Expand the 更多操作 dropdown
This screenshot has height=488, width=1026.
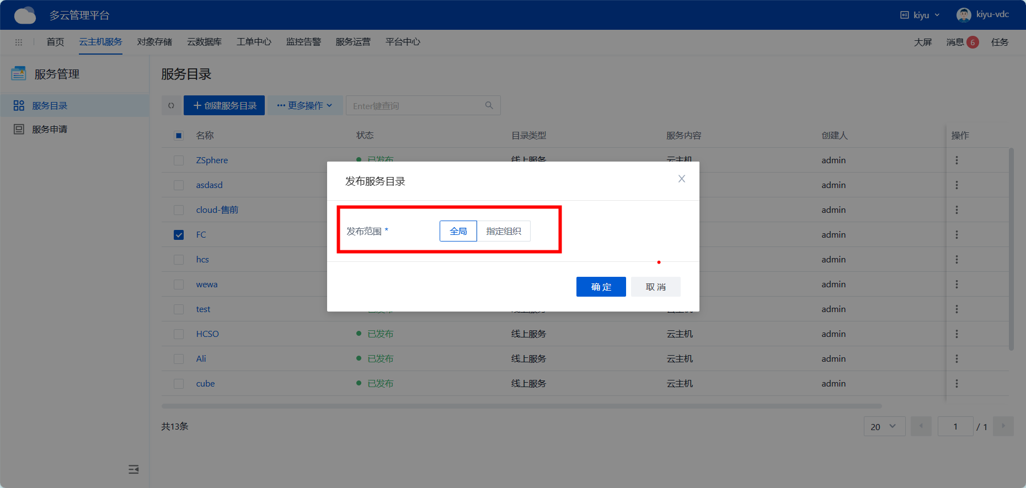[304, 105]
